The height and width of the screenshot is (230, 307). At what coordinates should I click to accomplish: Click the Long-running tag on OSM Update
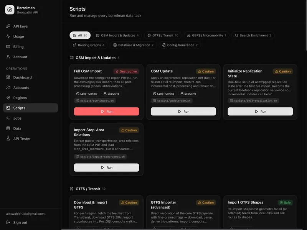click(x=164, y=94)
